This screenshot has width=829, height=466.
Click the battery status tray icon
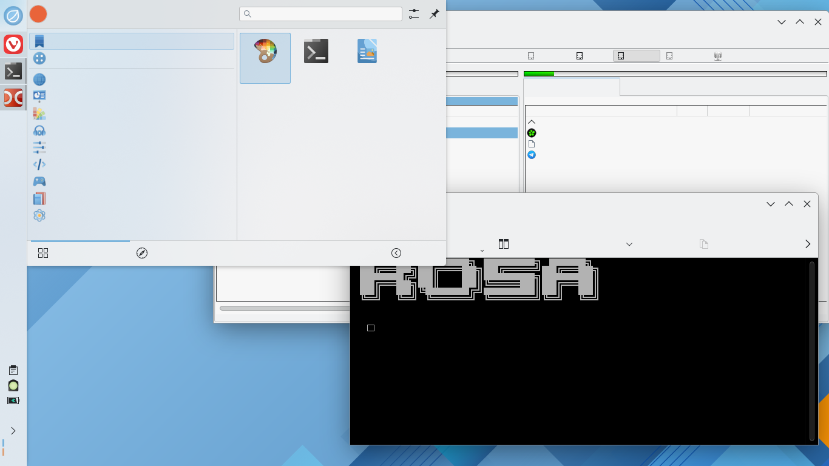[13, 400]
